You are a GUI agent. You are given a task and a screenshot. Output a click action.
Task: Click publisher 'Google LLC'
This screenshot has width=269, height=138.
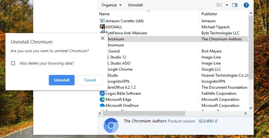point(211,69)
